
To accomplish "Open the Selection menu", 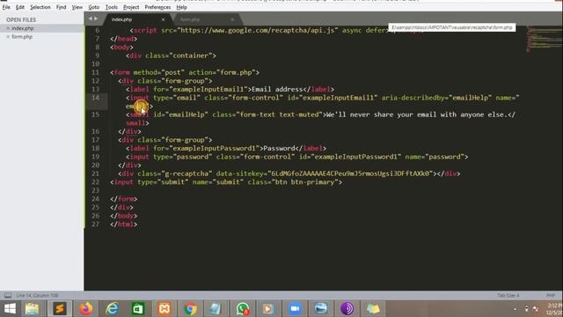I will (40, 7).
